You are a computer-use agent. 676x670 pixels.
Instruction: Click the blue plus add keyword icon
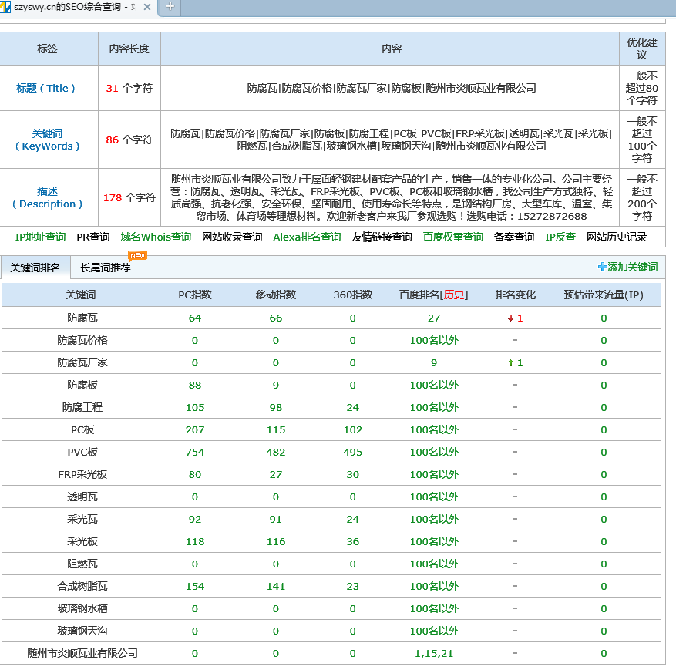coord(602,267)
